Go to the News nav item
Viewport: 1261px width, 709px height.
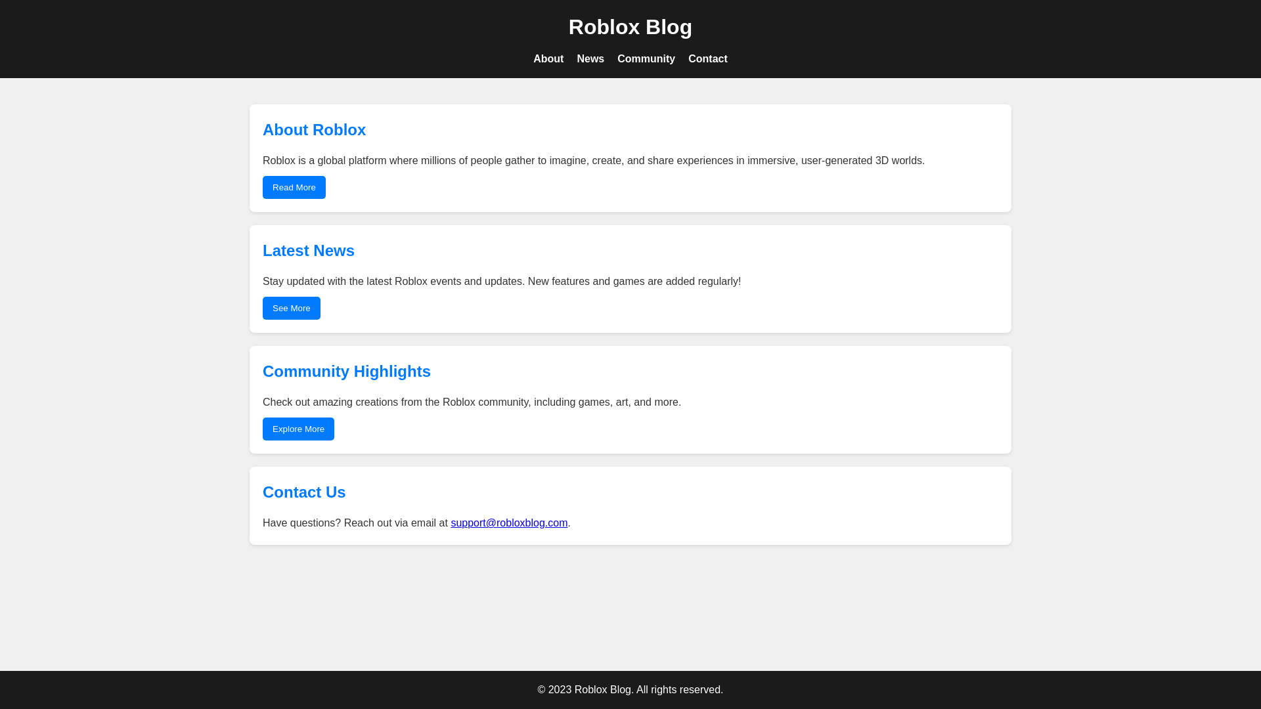click(x=590, y=59)
